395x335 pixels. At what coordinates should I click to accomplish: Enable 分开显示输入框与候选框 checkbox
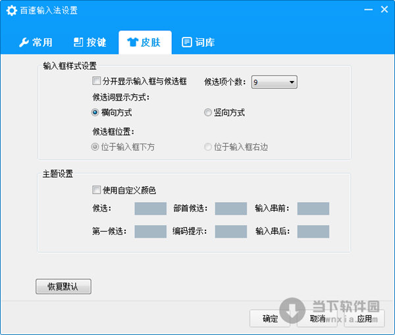[x=97, y=82]
